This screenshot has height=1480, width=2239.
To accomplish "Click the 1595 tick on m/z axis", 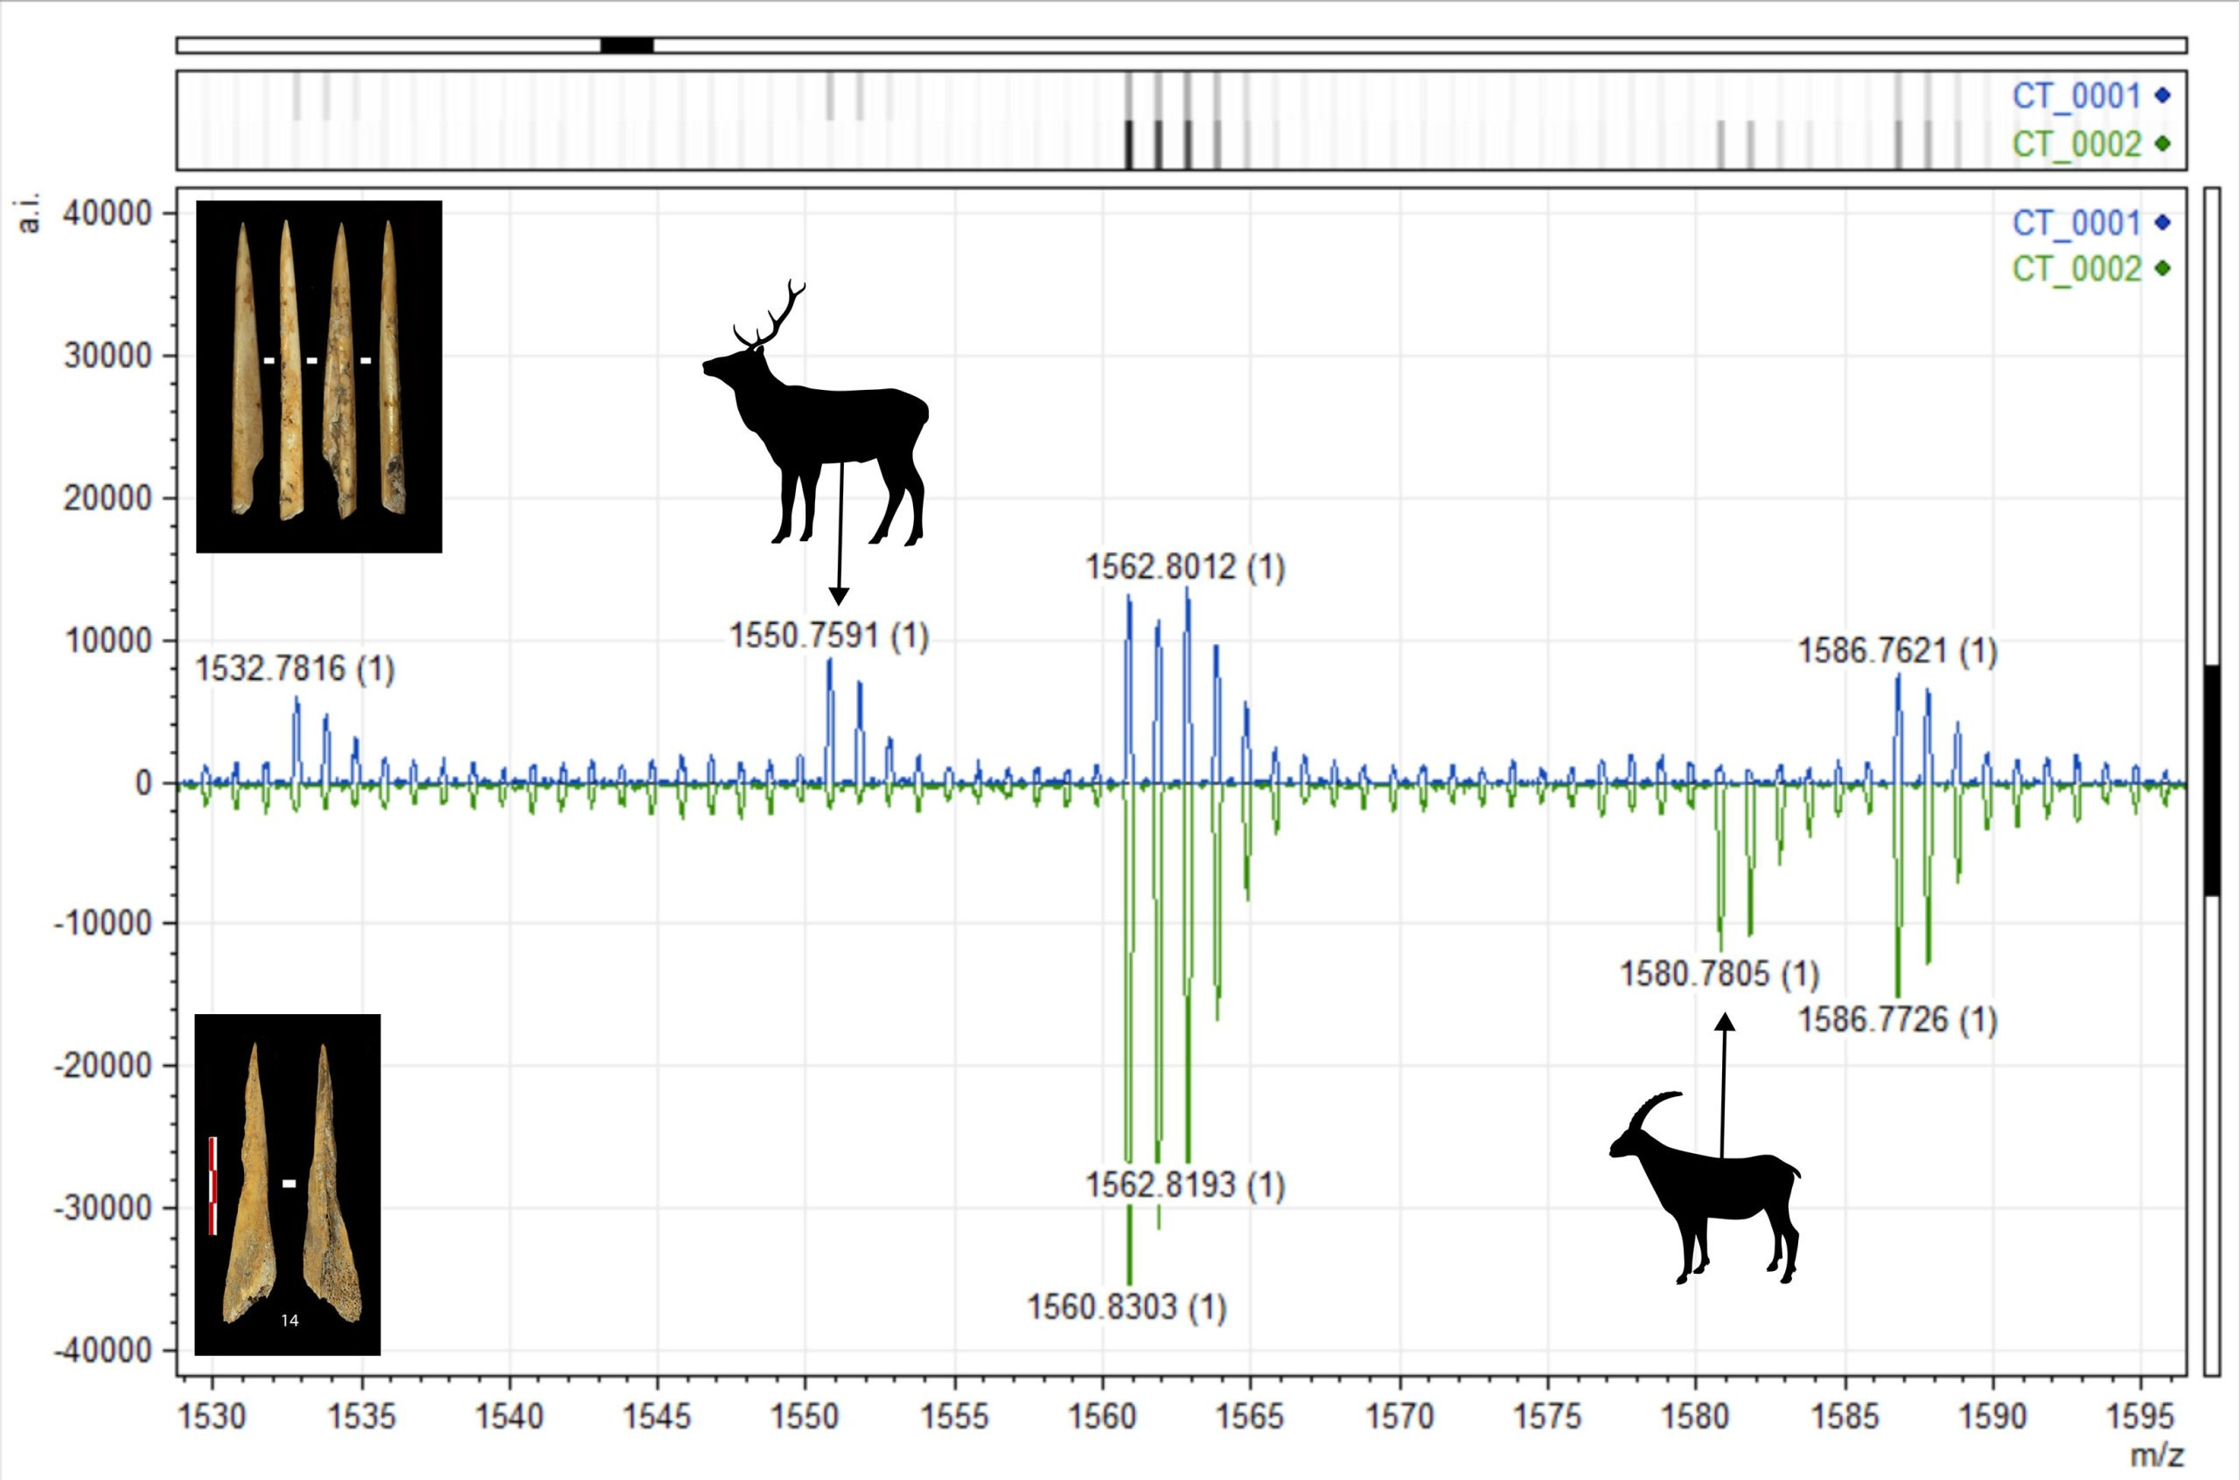I will tap(2141, 1419).
